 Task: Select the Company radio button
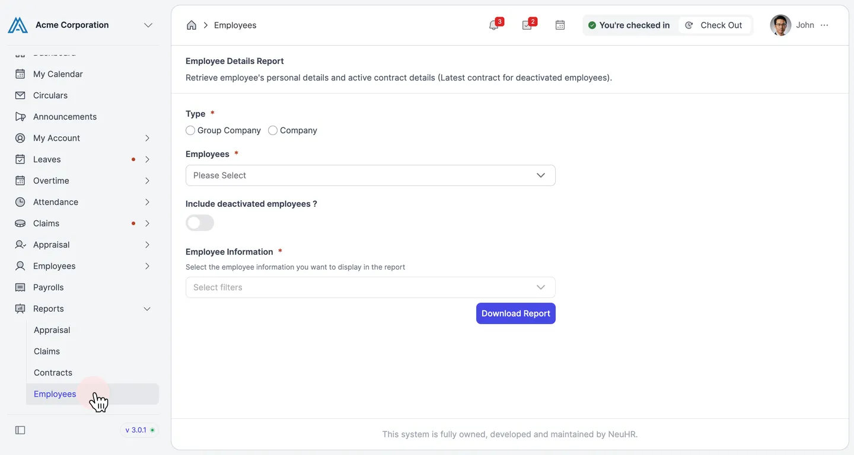273,130
